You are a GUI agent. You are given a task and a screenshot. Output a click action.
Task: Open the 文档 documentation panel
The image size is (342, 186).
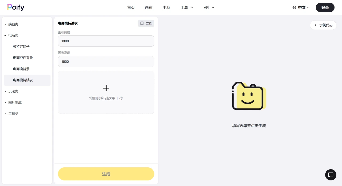[x=146, y=23]
